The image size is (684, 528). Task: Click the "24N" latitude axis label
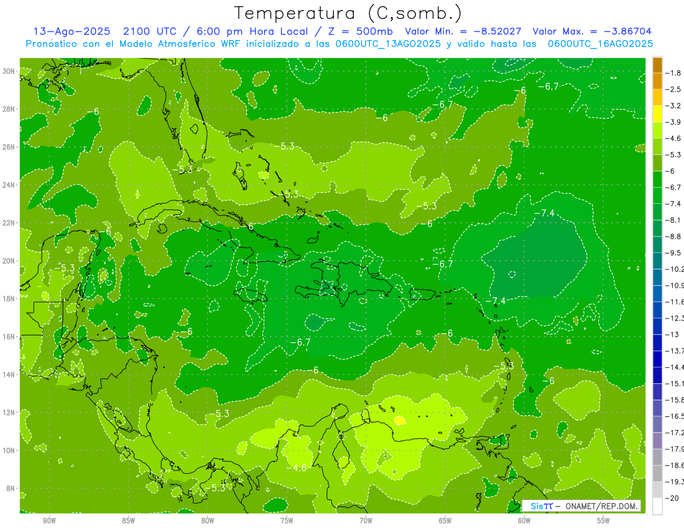pyautogui.click(x=9, y=185)
